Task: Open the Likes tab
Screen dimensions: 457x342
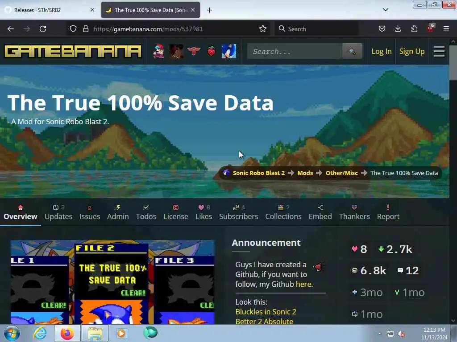Action: click(x=204, y=212)
